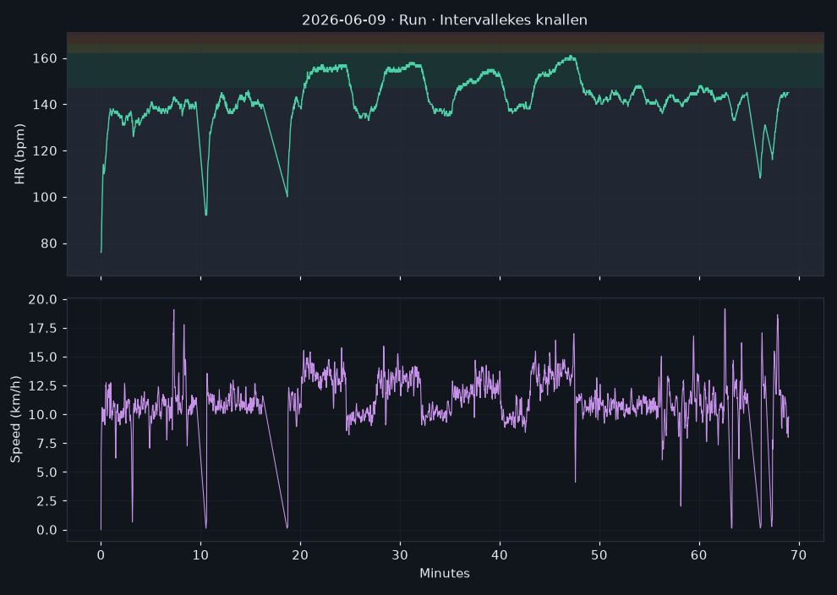Image resolution: width=837 pixels, height=595 pixels.
Task: Click the 120 tick on HR axis
Action: [45, 151]
